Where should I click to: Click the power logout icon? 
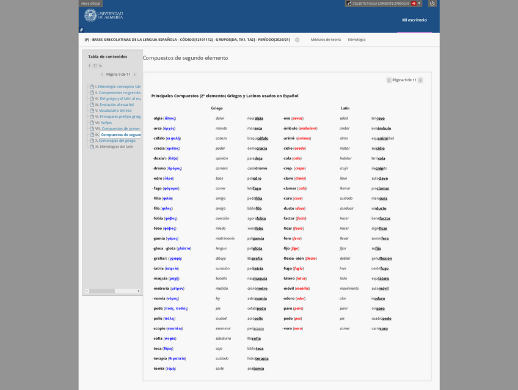[x=432, y=3]
